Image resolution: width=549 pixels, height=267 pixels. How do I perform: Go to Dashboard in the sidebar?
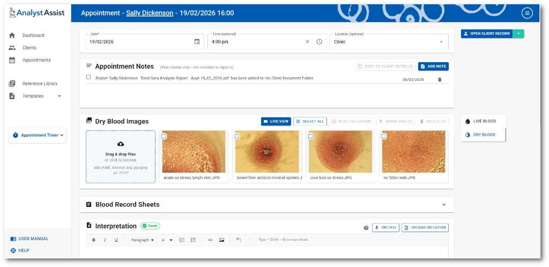33,35
